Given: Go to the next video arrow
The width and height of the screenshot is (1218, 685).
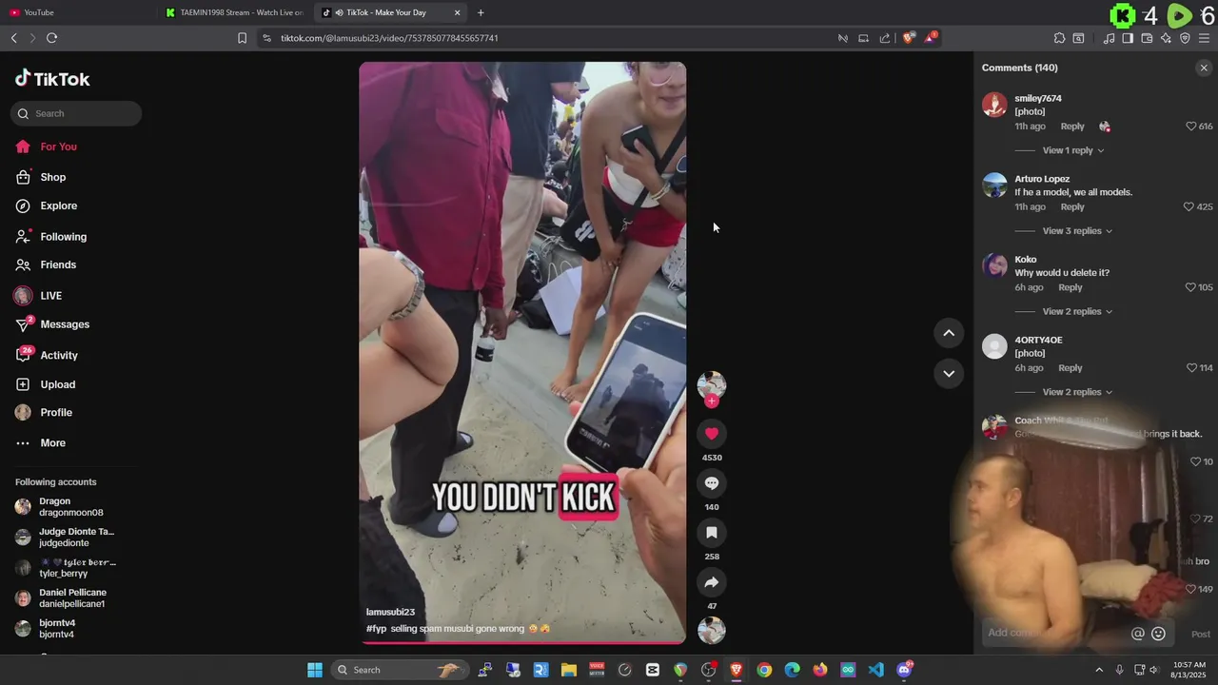Looking at the screenshot, I should 949,374.
